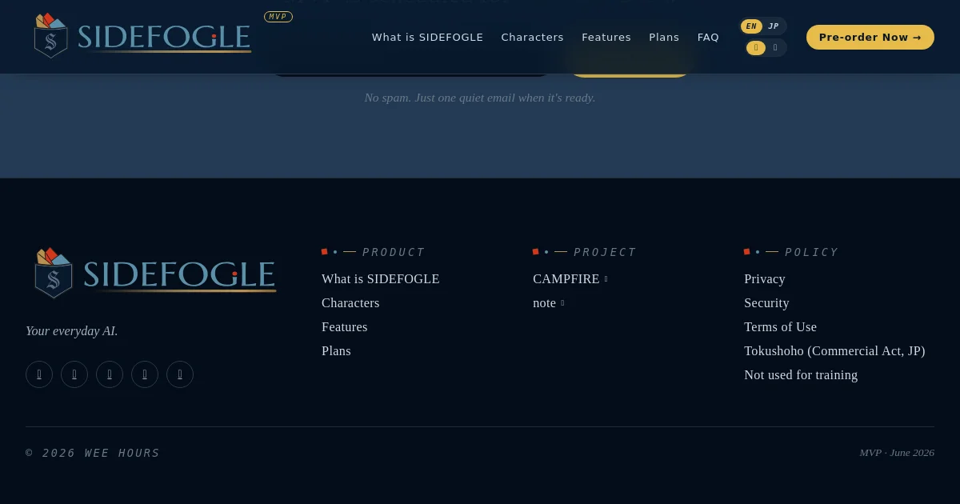The image size is (960, 504).
Task: Open the Characters link in the footer
Action: tap(350, 303)
